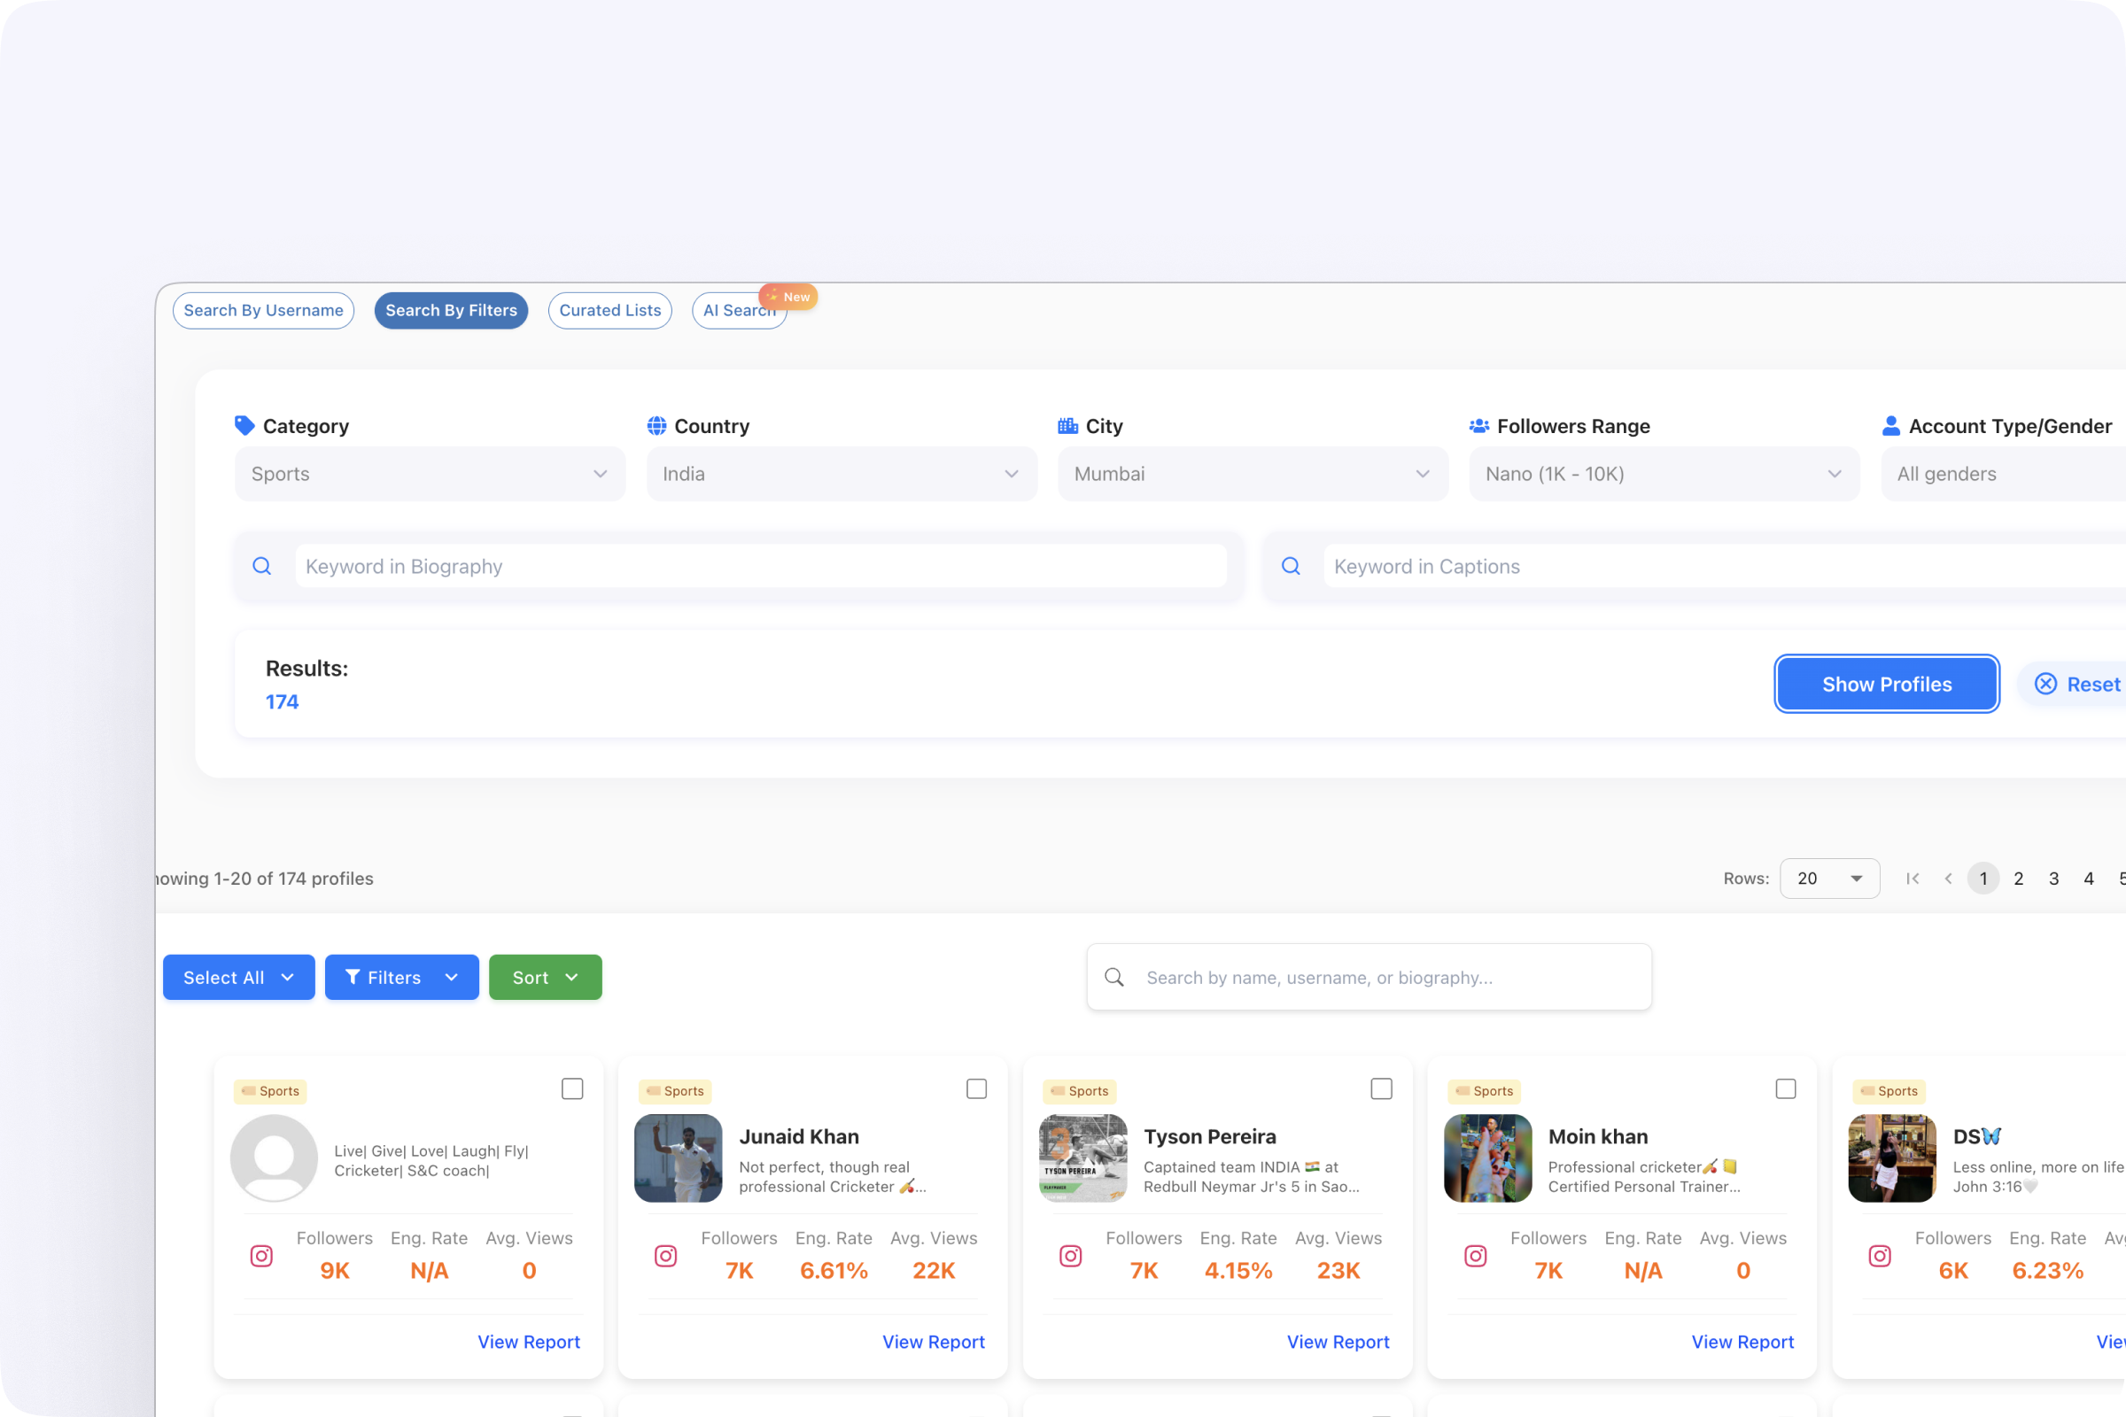Click the Show Profiles button

(x=1887, y=684)
